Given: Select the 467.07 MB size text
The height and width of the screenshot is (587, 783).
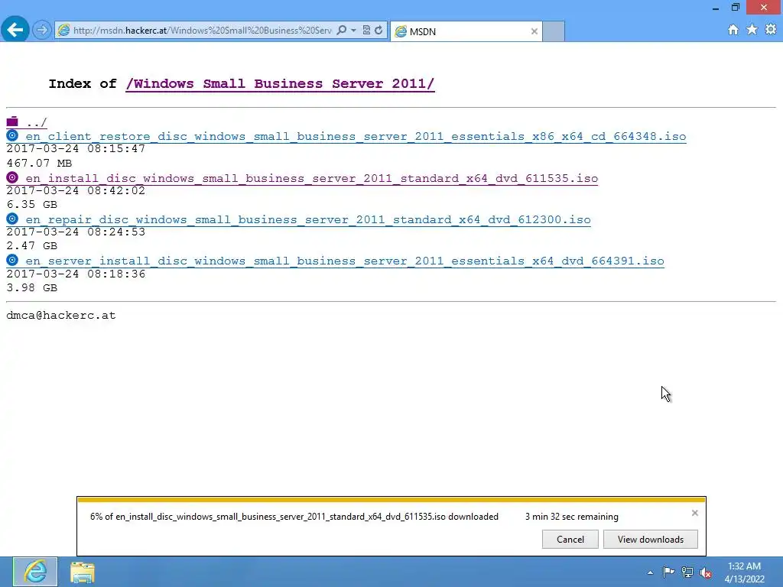Looking at the screenshot, I should point(40,164).
